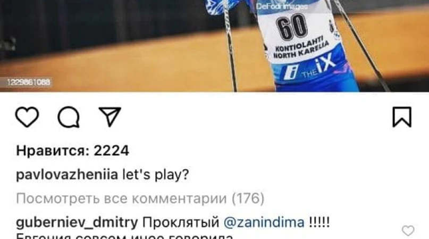429x239 pixels.
Task: Like guberniev_dmitry's comment with small heart
Action: (x=408, y=231)
